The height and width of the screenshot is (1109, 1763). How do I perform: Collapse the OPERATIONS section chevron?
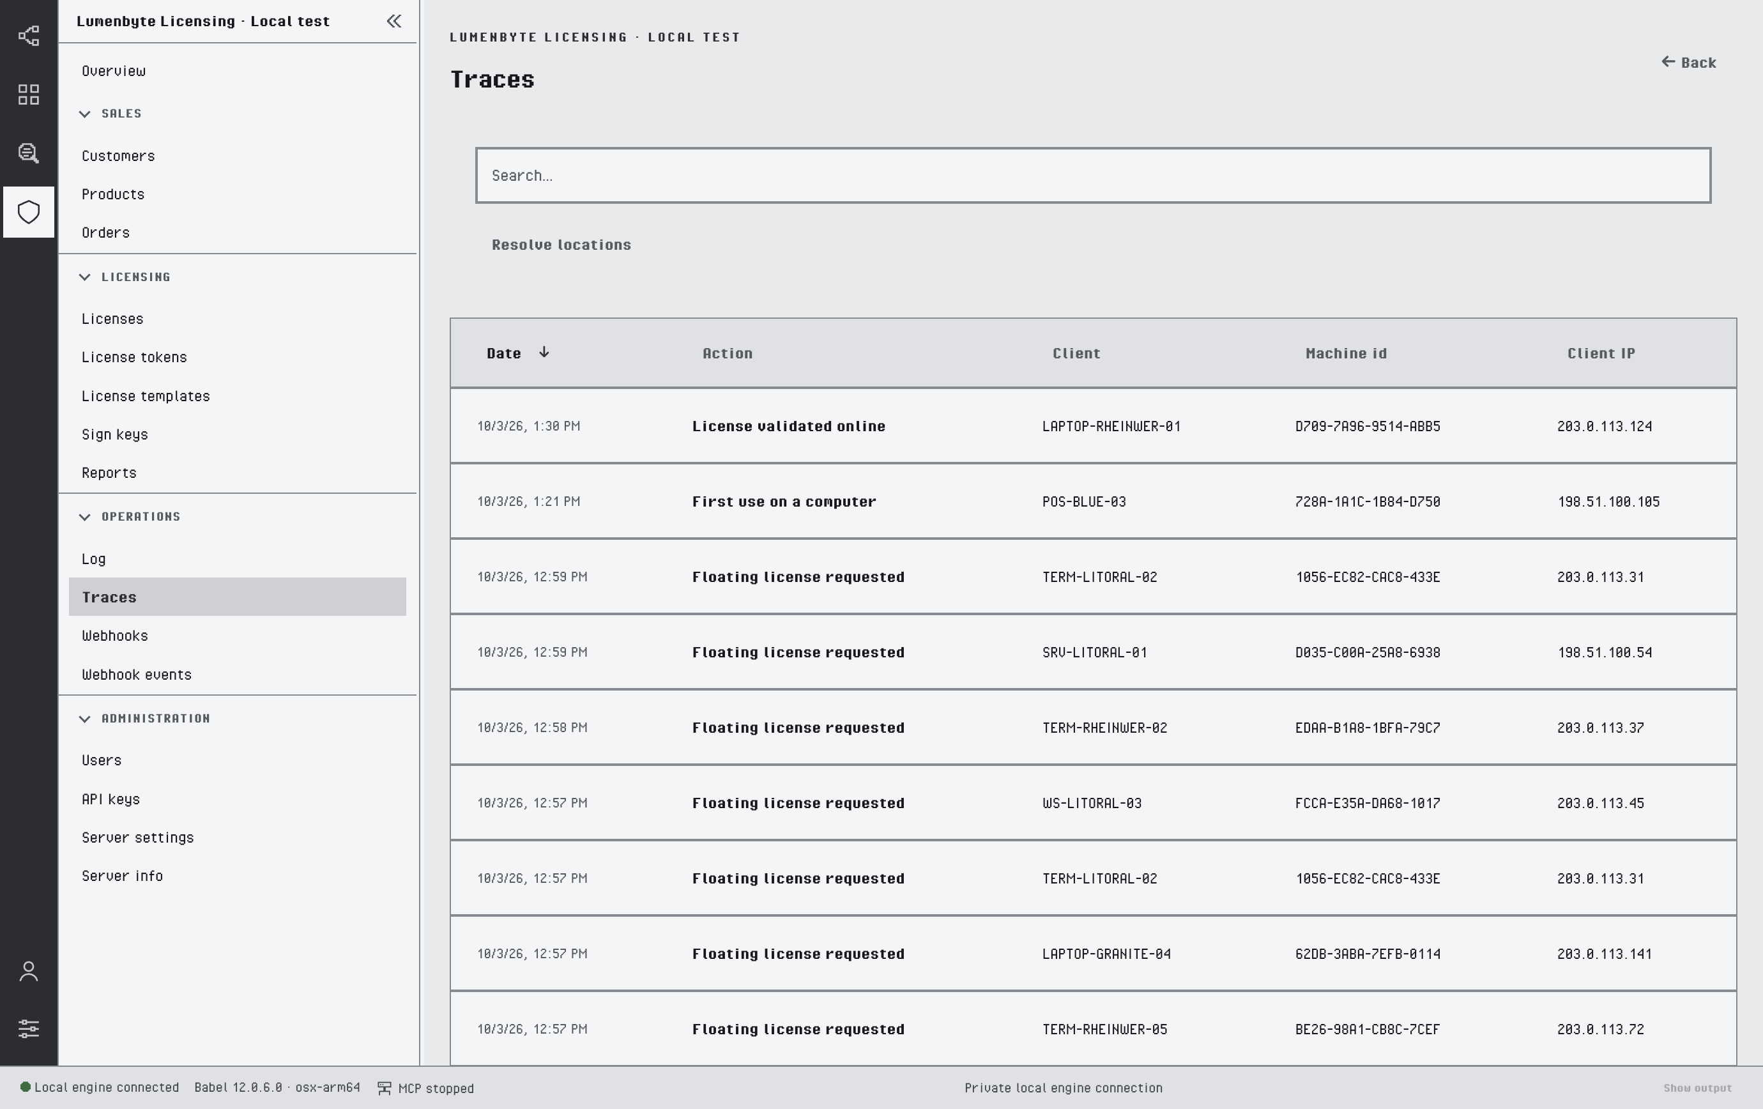[85, 517]
